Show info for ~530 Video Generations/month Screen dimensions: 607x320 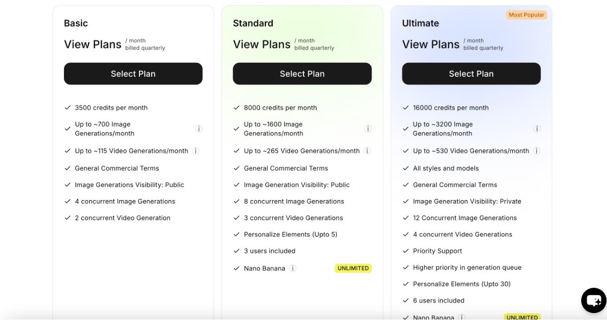[537, 151]
